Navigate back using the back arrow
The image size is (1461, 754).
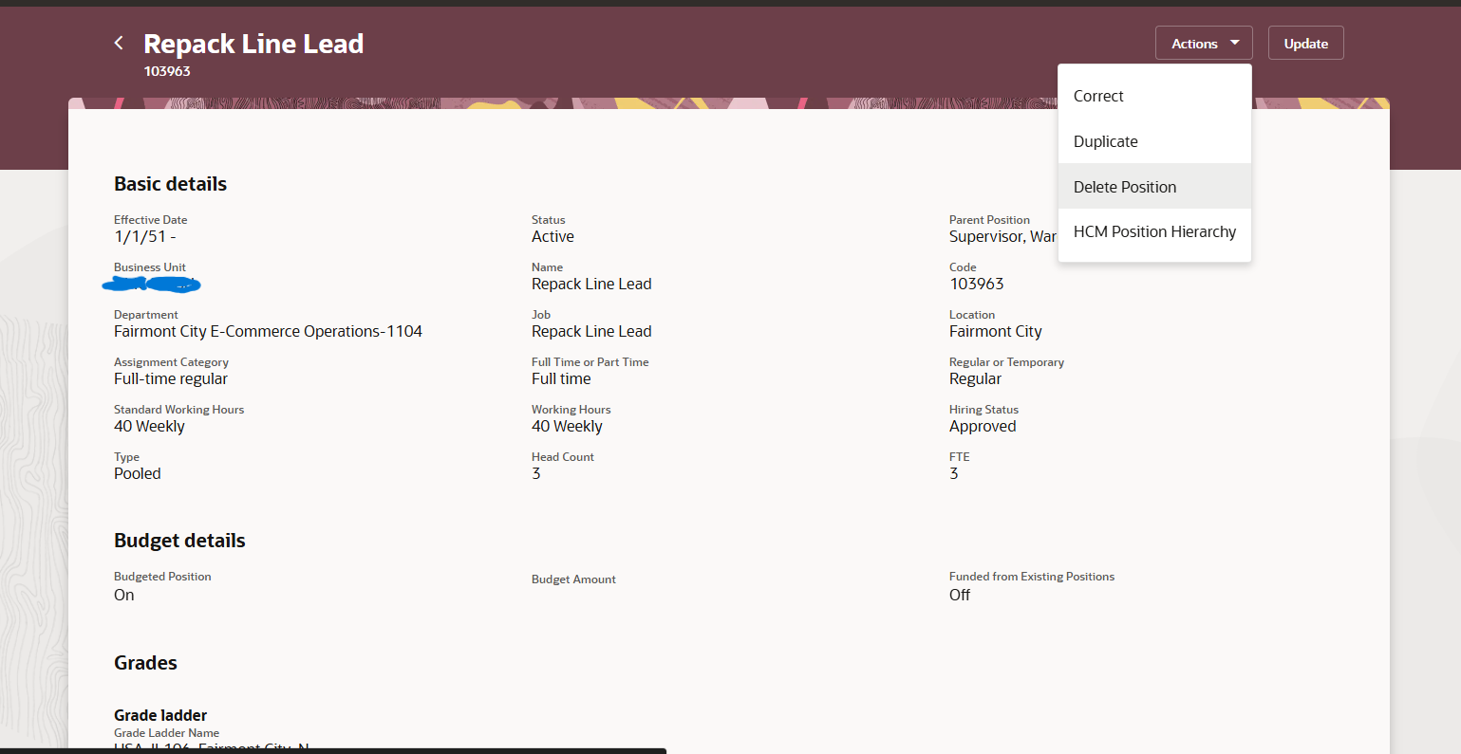118,42
